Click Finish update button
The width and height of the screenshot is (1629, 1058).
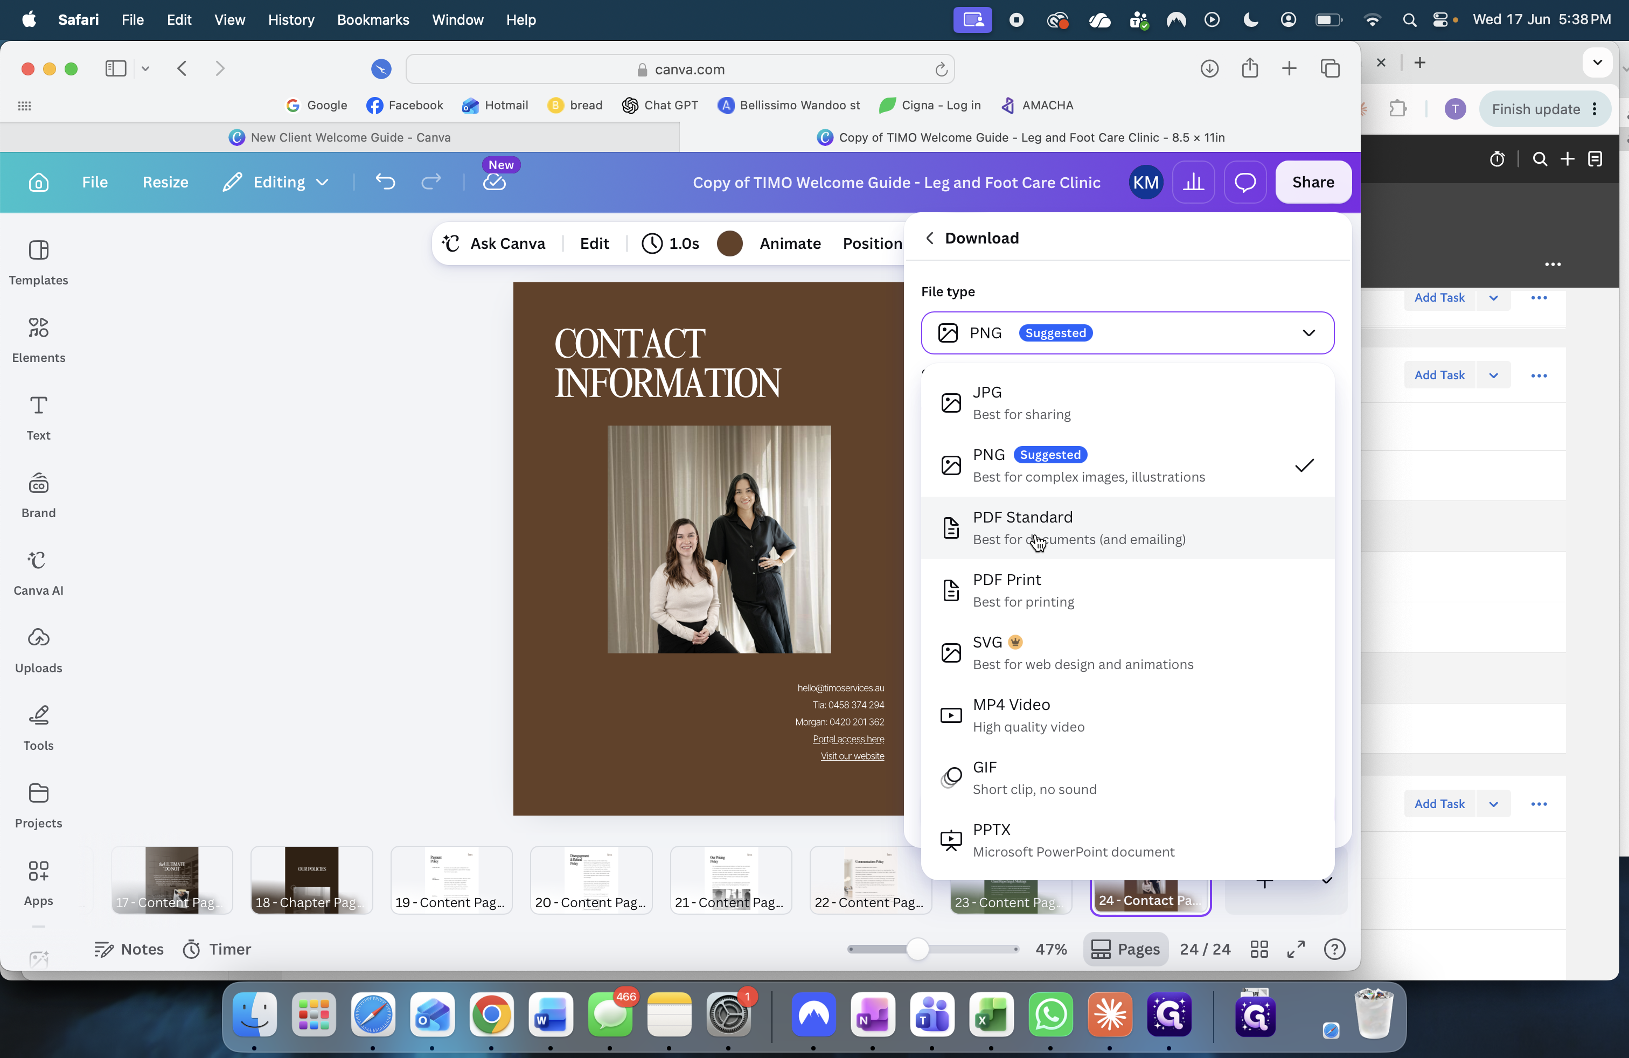[1544, 109]
